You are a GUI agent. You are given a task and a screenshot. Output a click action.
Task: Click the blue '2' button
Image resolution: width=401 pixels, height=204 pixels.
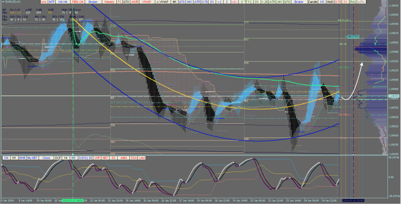point(227,2)
